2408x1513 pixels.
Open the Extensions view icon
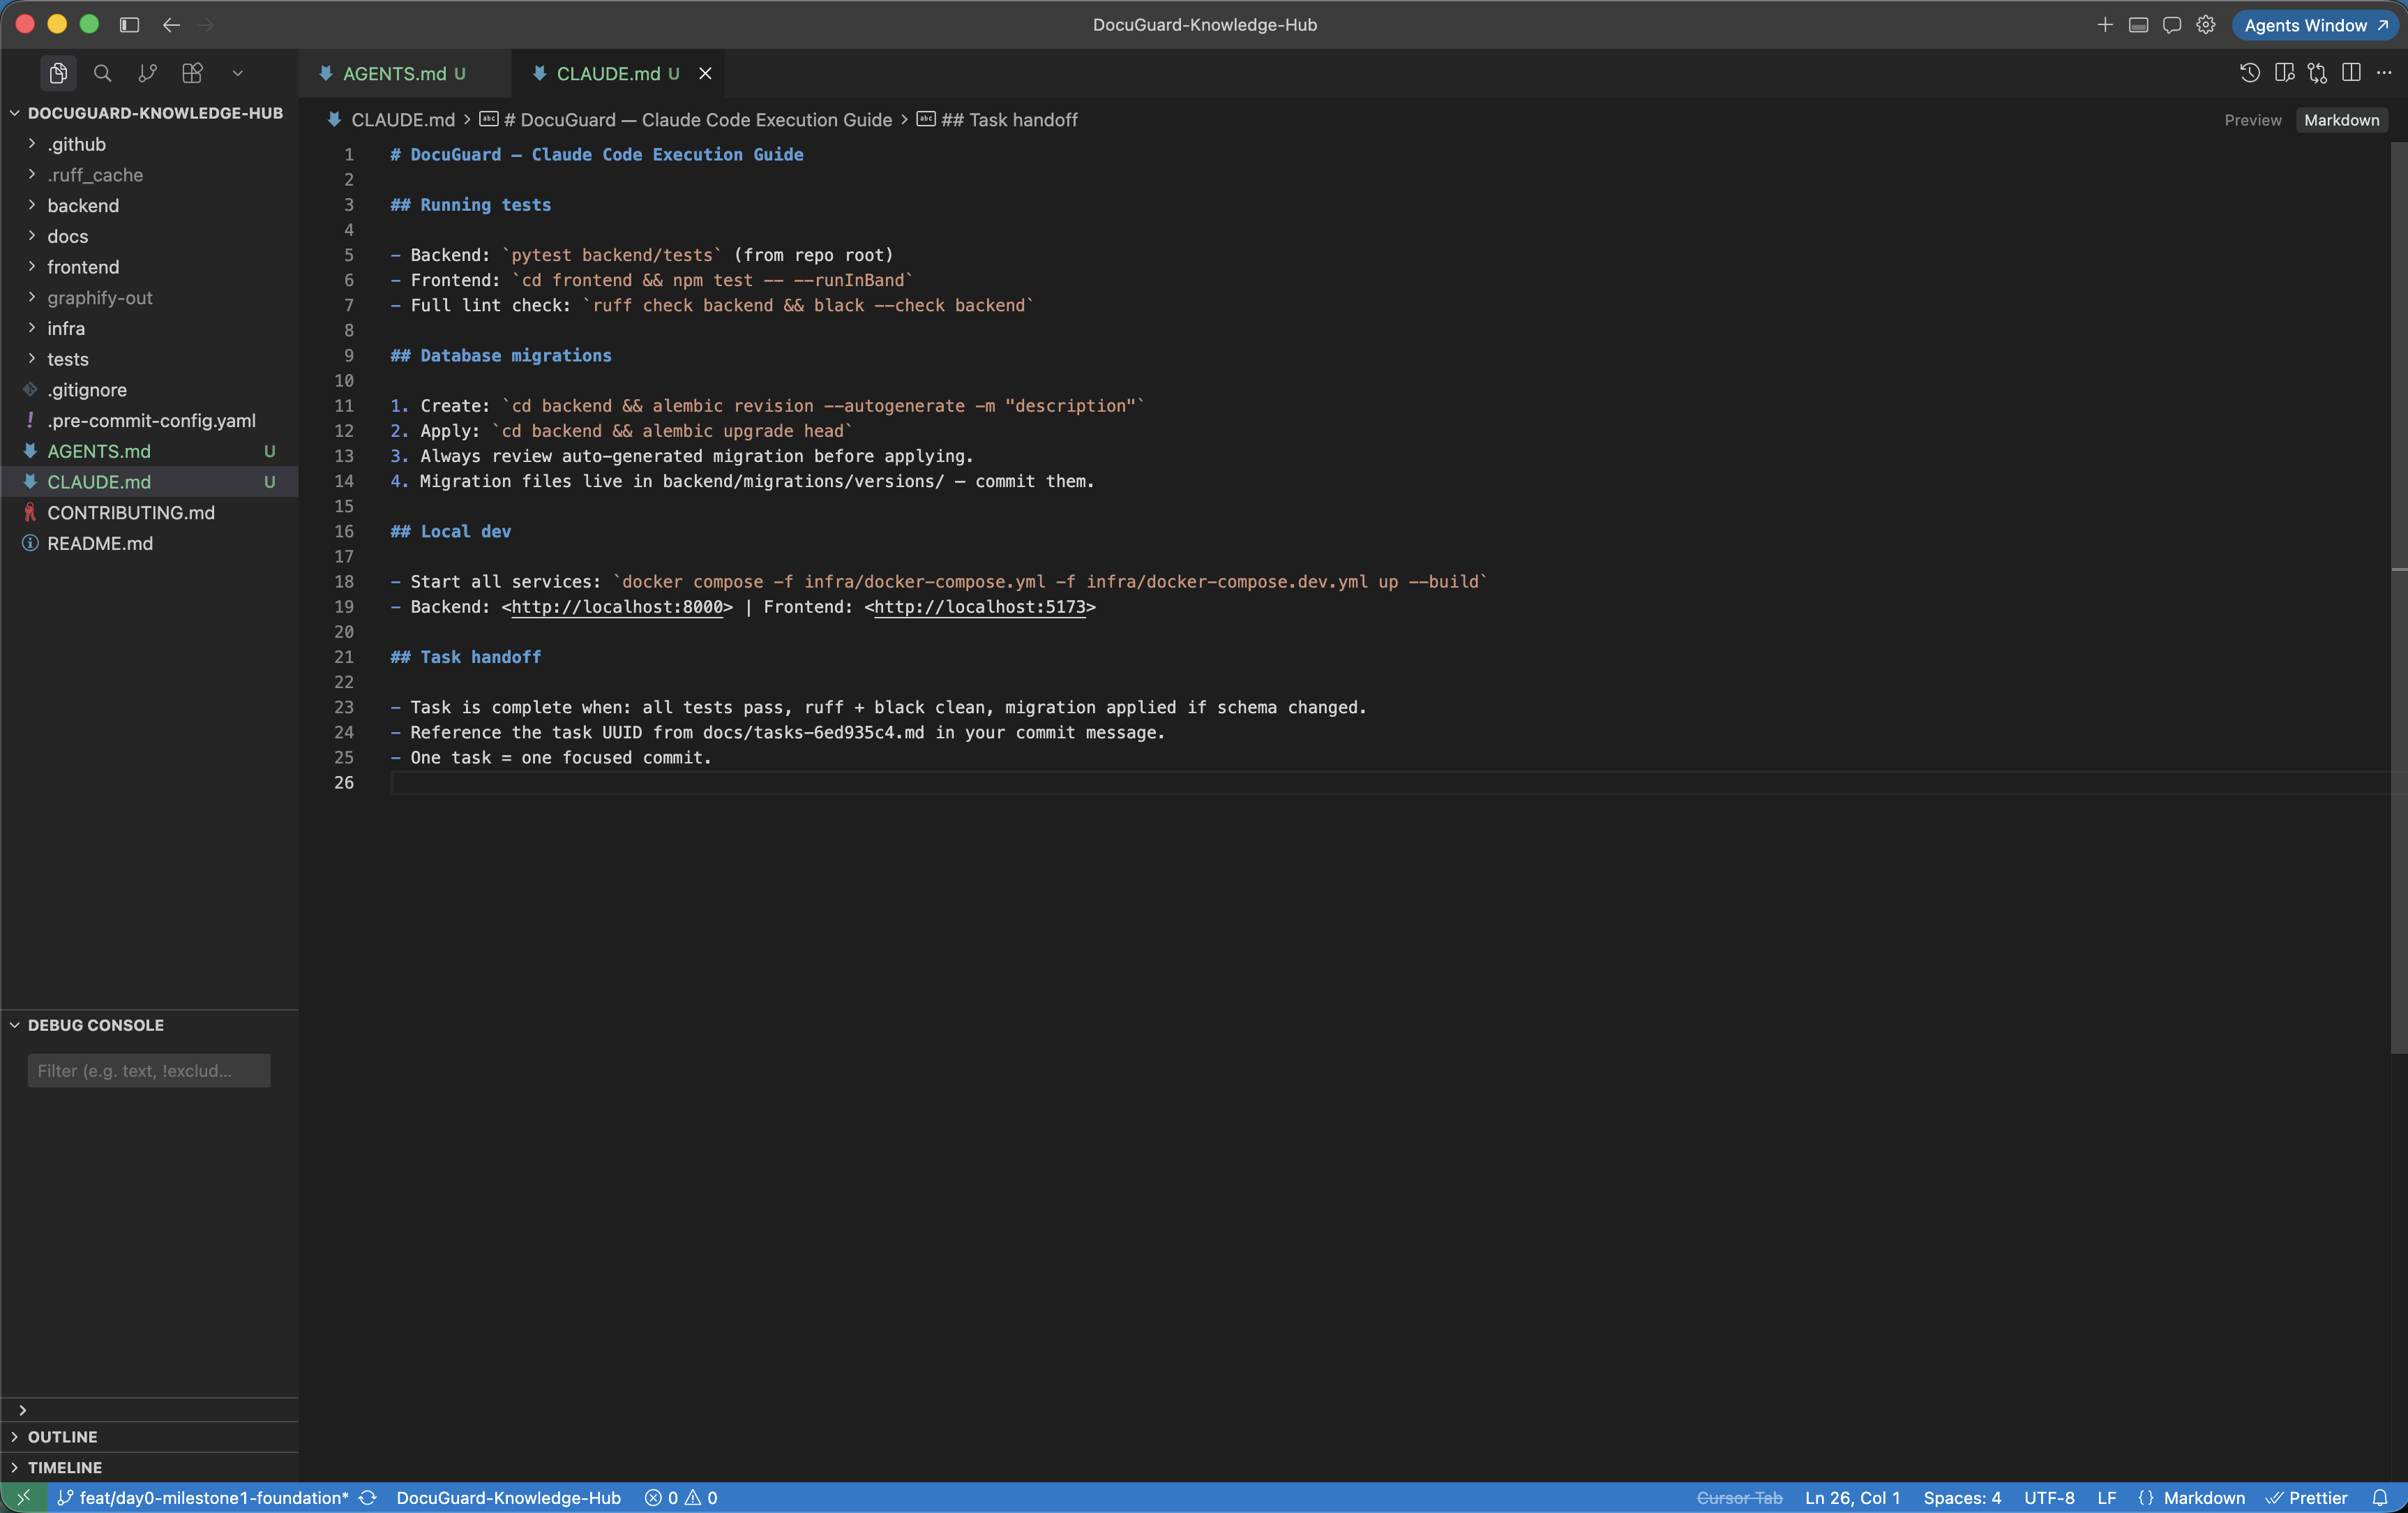pyautogui.click(x=192, y=73)
